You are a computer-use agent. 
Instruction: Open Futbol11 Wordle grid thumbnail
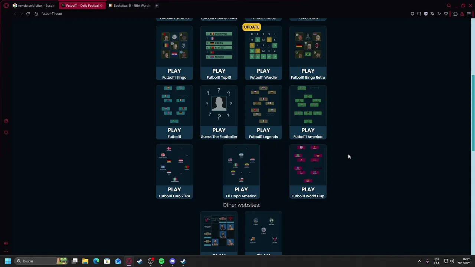[x=263, y=46]
